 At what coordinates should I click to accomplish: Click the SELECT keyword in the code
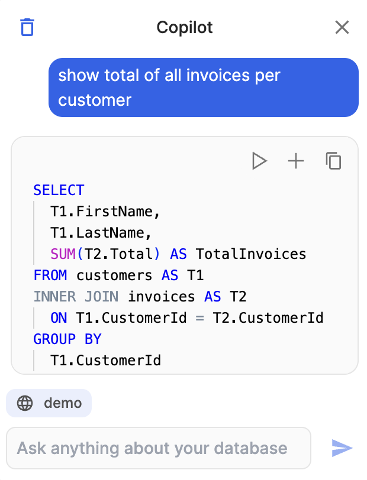[59, 190]
